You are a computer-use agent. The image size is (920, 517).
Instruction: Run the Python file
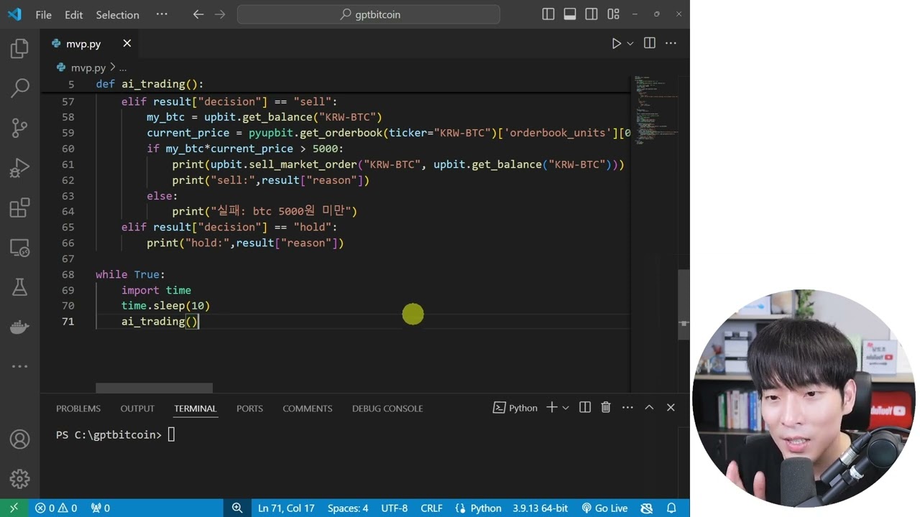coord(616,43)
